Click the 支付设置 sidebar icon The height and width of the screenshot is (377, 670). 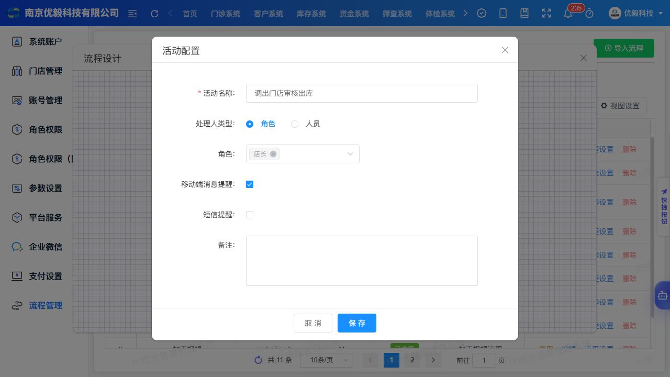[x=17, y=276]
